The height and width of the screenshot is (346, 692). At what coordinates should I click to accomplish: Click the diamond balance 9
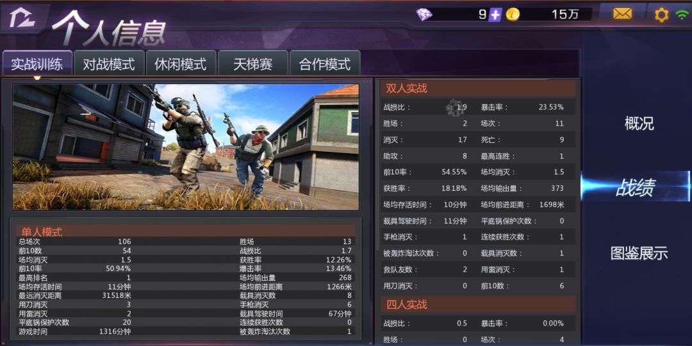[483, 15]
